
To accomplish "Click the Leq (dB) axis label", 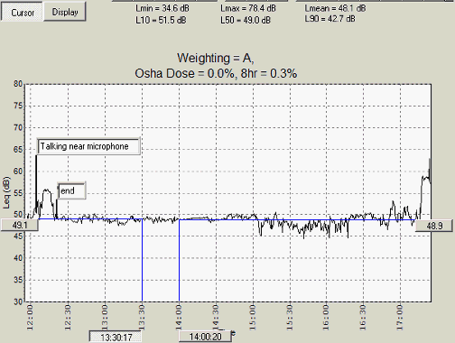I will click(x=6, y=192).
